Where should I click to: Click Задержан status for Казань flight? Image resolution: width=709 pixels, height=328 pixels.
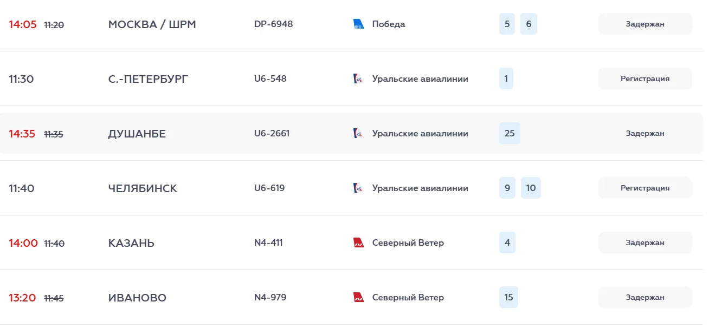(x=645, y=242)
